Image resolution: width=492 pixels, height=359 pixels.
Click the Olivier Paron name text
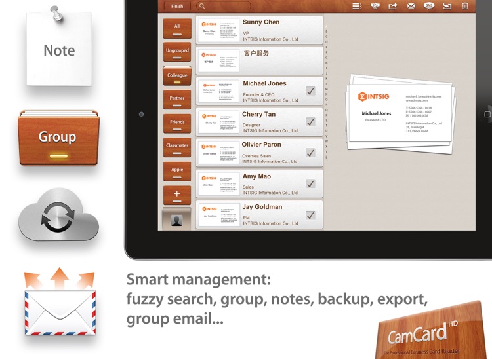pyautogui.click(x=261, y=144)
